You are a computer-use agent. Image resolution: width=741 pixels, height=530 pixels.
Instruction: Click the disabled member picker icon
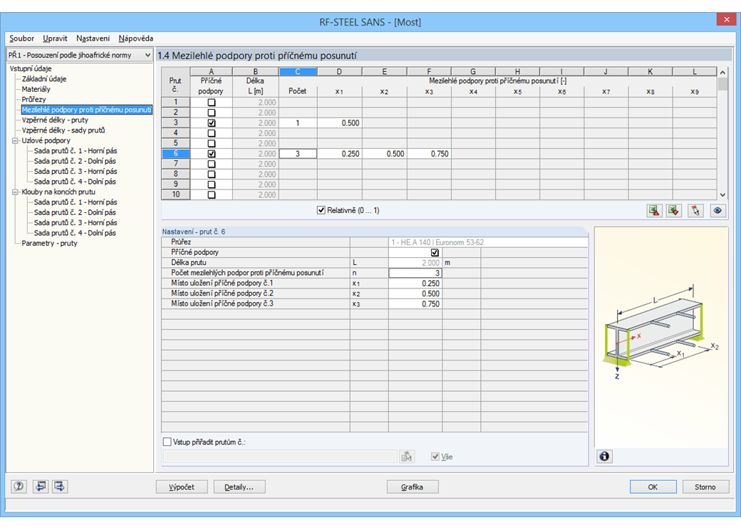tap(406, 457)
